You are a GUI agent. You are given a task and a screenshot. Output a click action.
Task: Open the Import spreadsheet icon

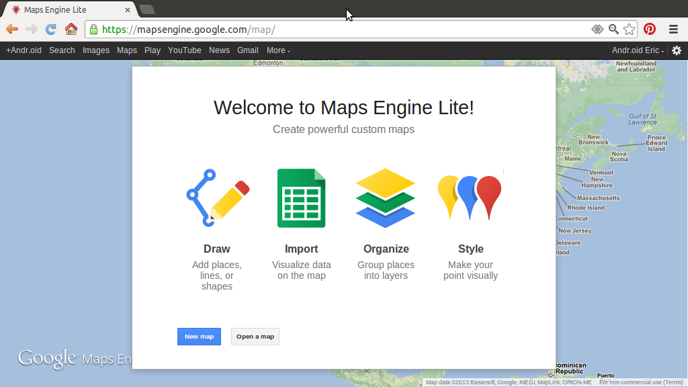[301, 197]
